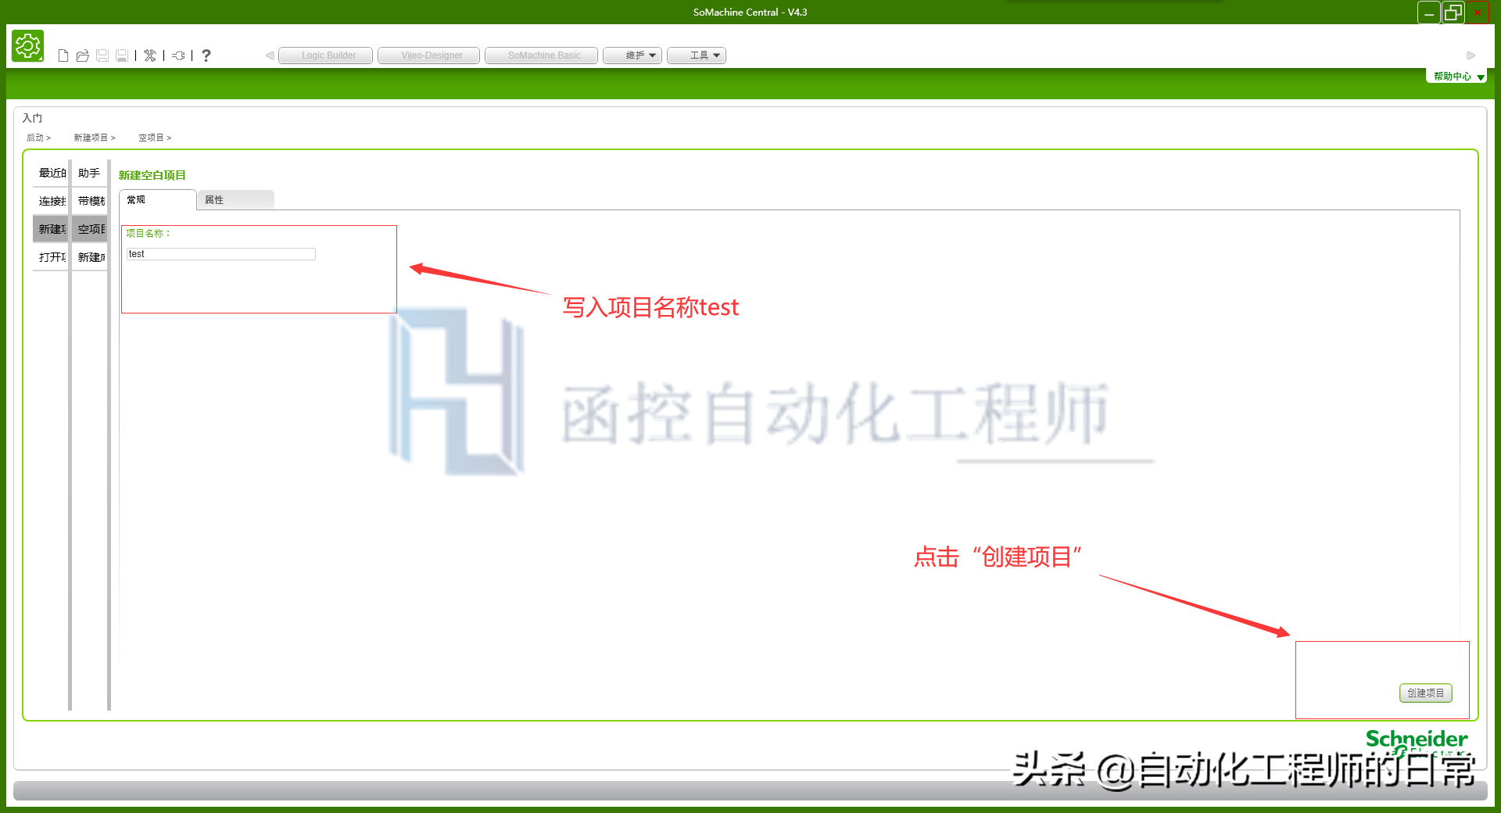This screenshot has width=1501, height=813.
Task: Launch SoMachine Basic
Action: pos(542,56)
